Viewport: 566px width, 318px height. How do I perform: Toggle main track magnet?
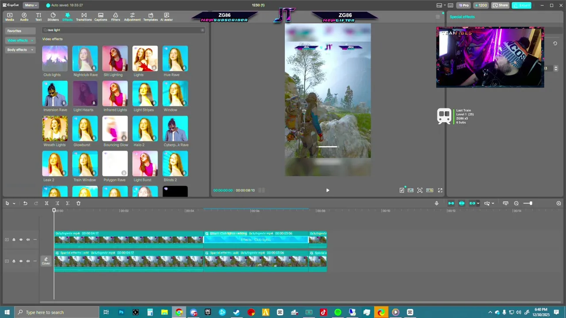click(x=451, y=203)
